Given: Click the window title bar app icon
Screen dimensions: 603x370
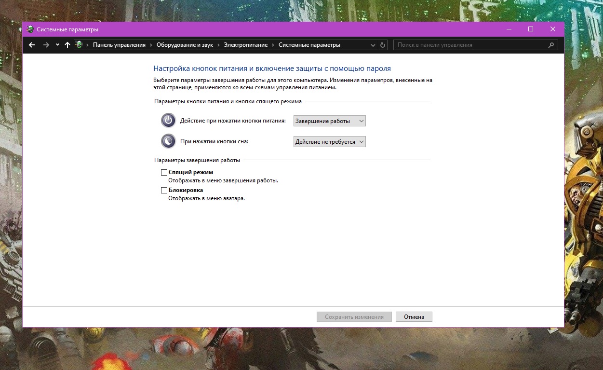Looking at the screenshot, I should (x=30, y=29).
